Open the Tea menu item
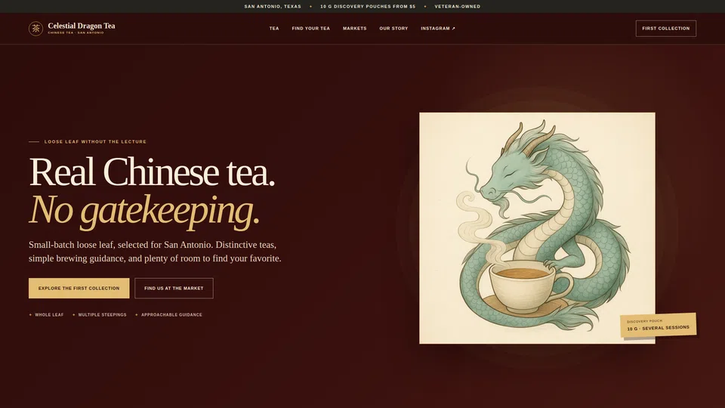The width and height of the screenshot is (725, 408). point(274,28)
